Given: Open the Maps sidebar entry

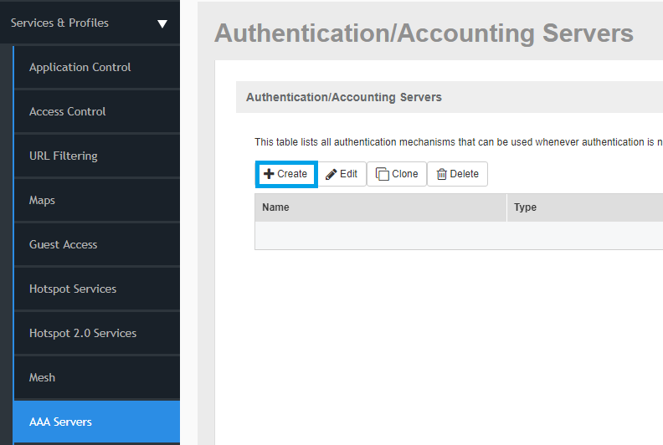Looking at the screenshot, I should (x=42, y=201).
